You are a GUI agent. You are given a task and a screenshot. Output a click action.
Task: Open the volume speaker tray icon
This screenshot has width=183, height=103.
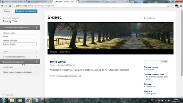coord(169,100)
